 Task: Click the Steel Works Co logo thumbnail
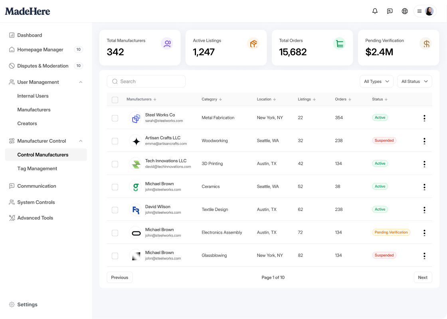tap(136, 118)
